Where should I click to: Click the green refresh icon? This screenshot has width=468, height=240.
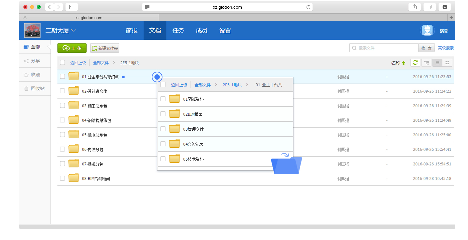[x=415, y=63]
